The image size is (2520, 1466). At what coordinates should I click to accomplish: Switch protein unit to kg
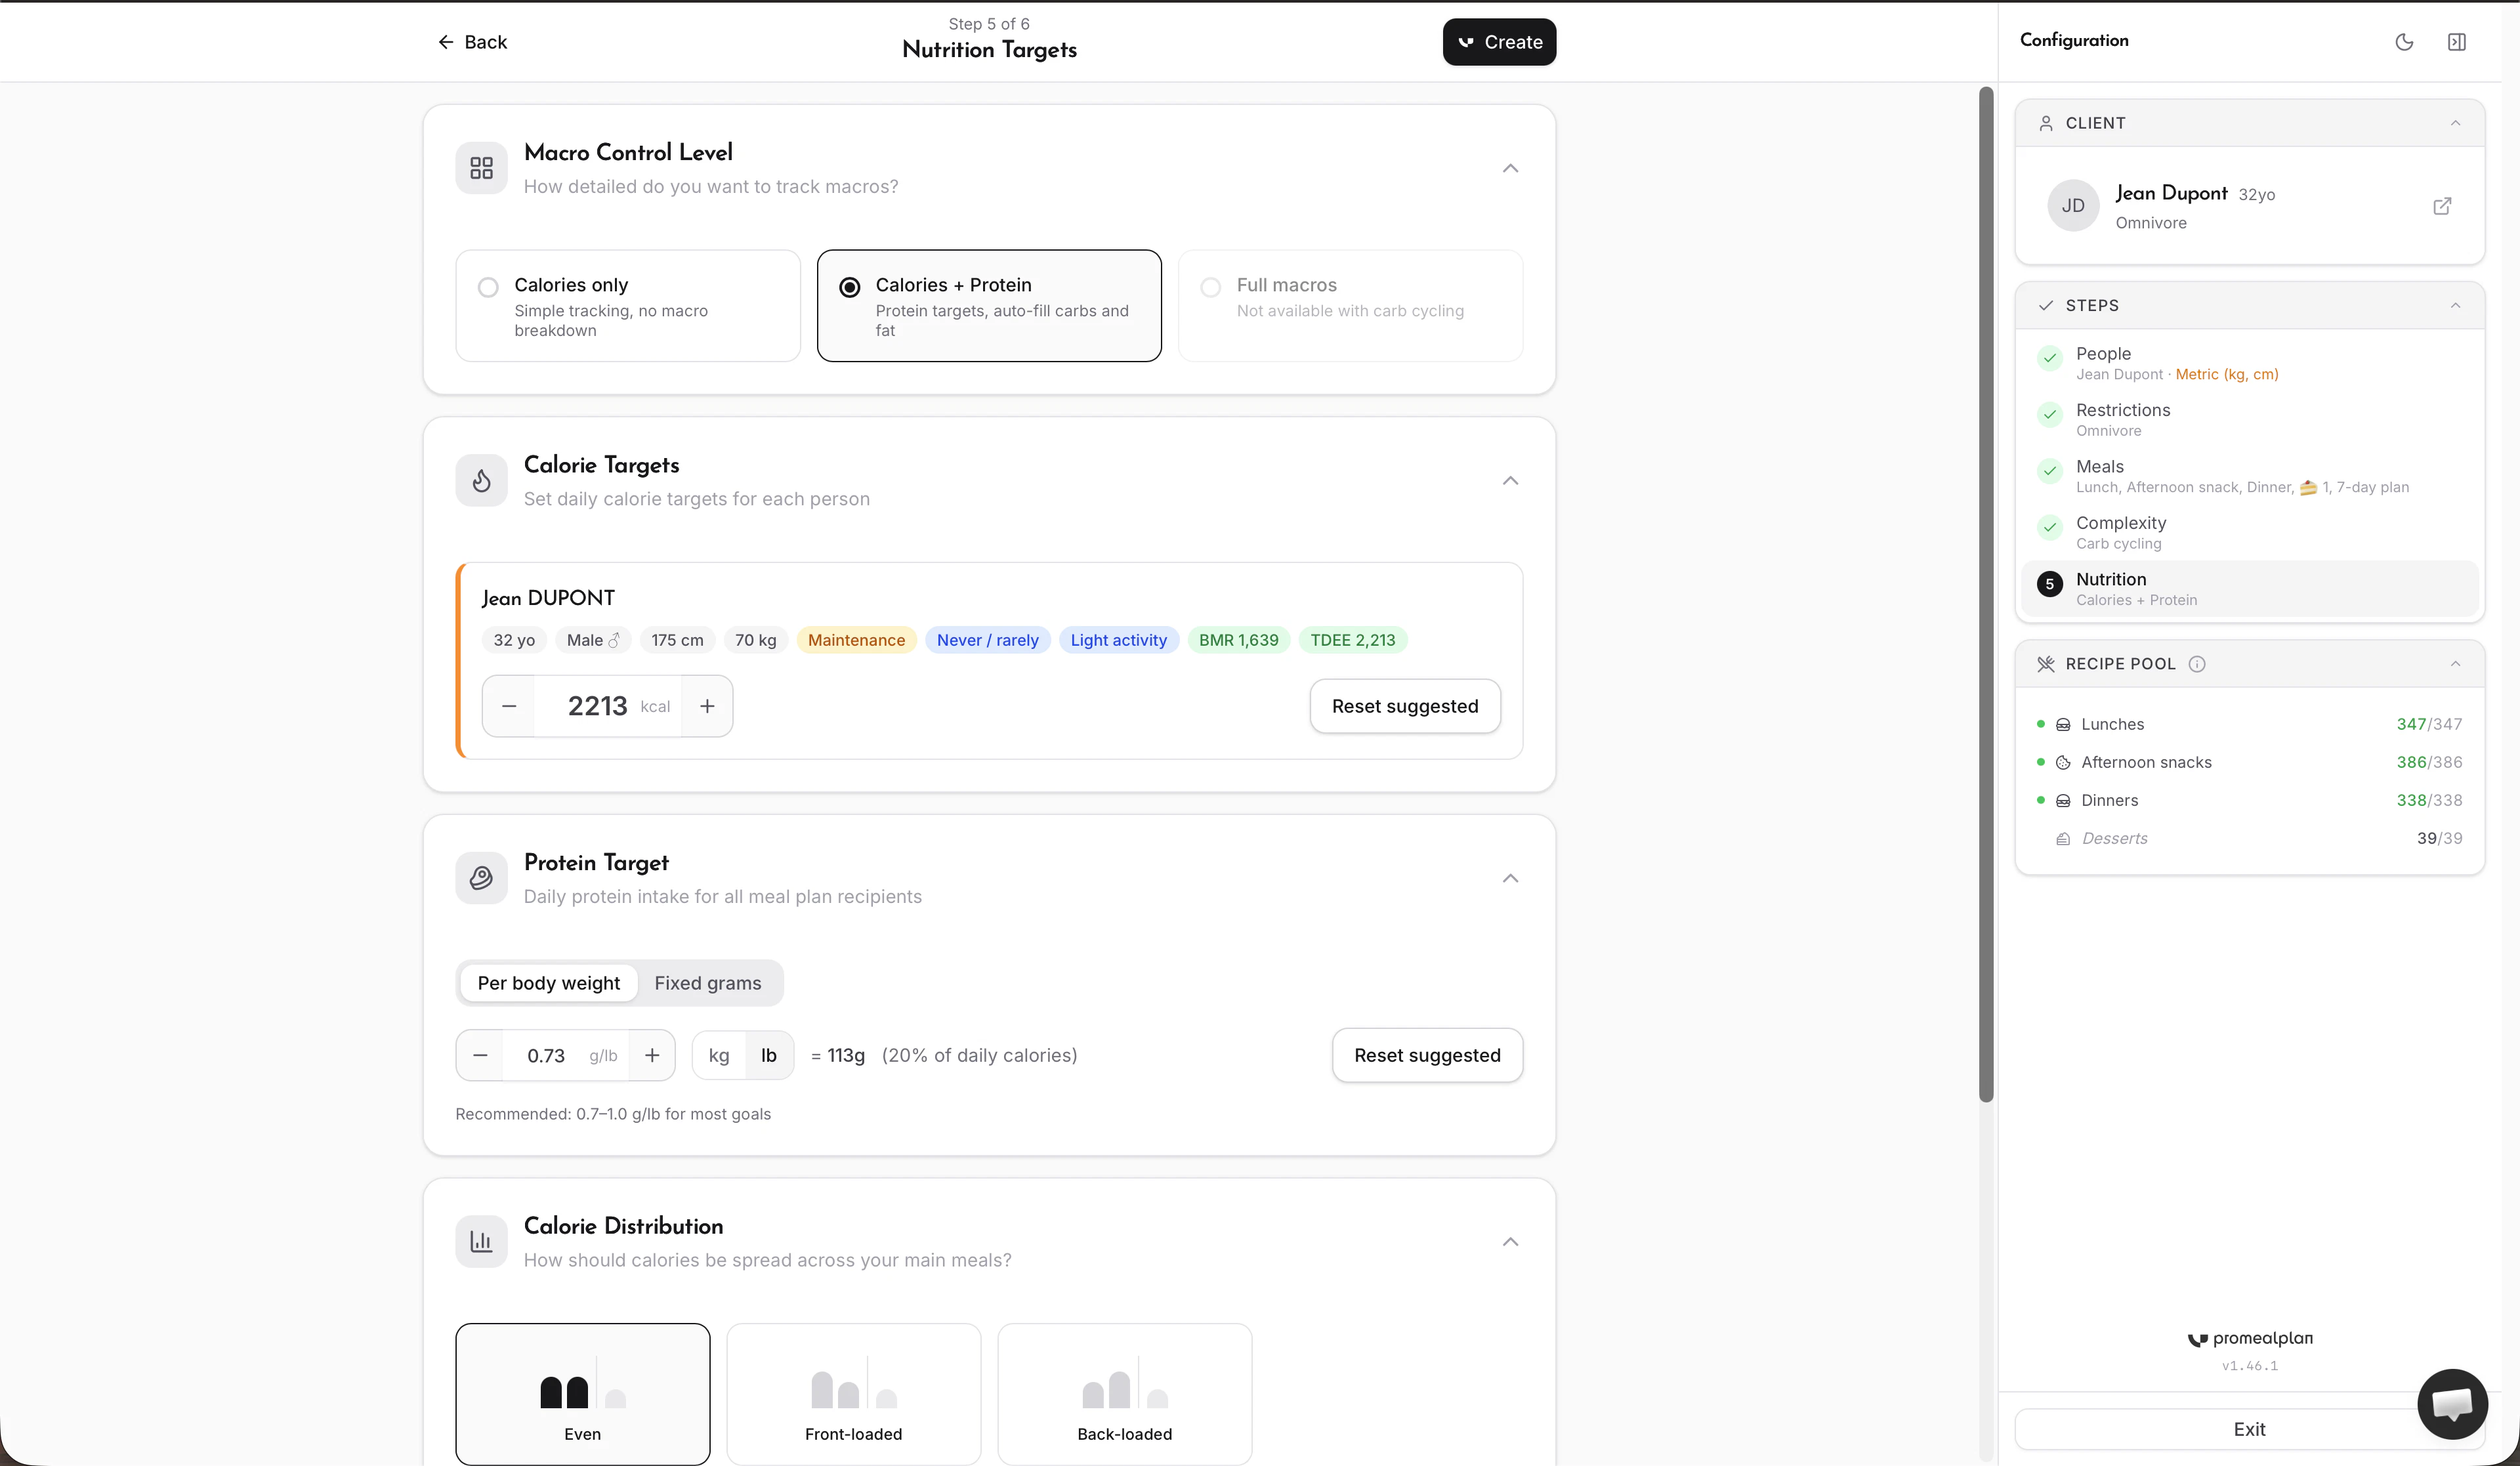click(718, 1055)
